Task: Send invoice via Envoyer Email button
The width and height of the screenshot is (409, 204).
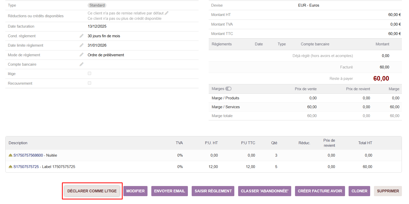Action: click(169, 191)
